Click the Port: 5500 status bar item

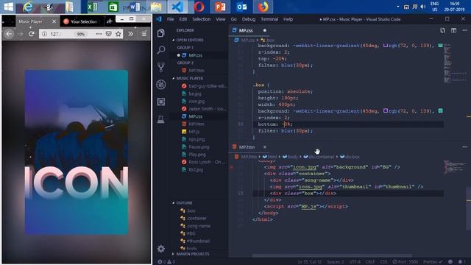coord(405,262)
